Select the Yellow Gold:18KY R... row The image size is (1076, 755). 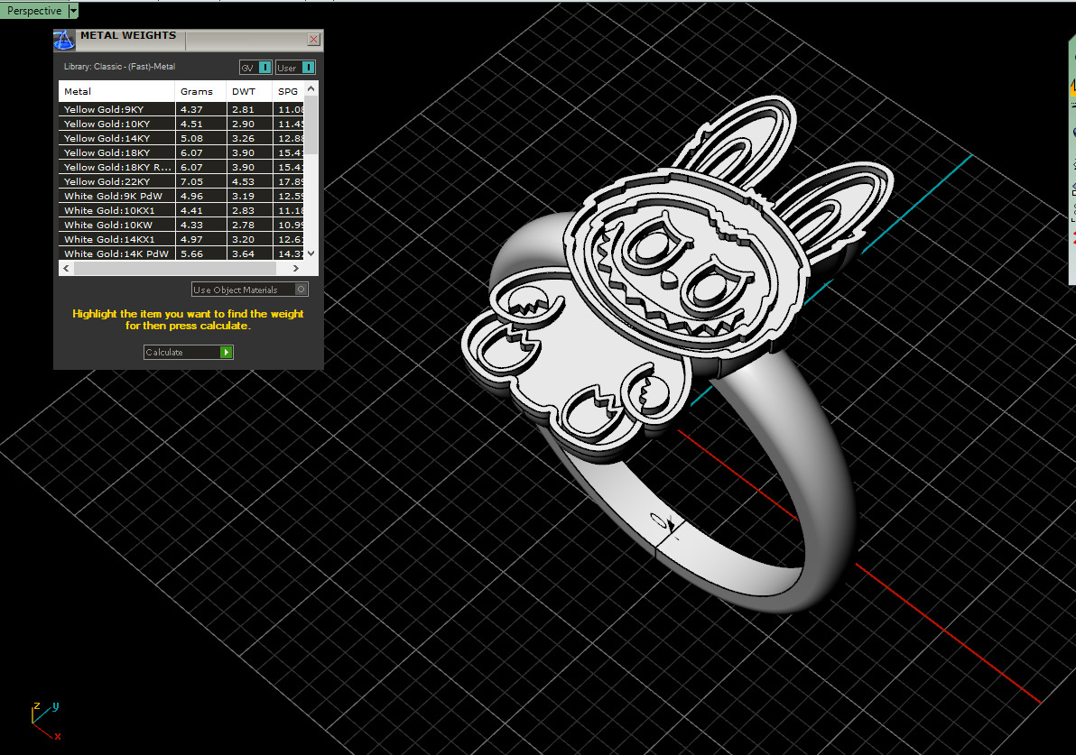[x=181, y=167]
